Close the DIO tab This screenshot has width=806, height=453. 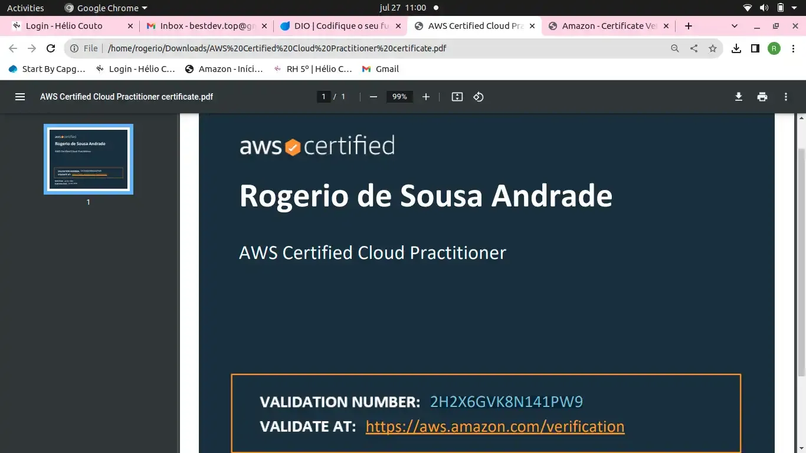(398, 26)
